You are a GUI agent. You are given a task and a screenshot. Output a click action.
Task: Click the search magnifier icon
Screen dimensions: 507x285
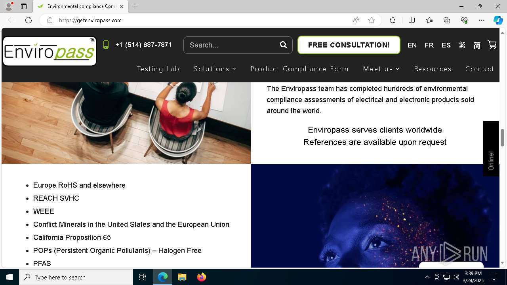pyautogui.click(x=283, y=45)
